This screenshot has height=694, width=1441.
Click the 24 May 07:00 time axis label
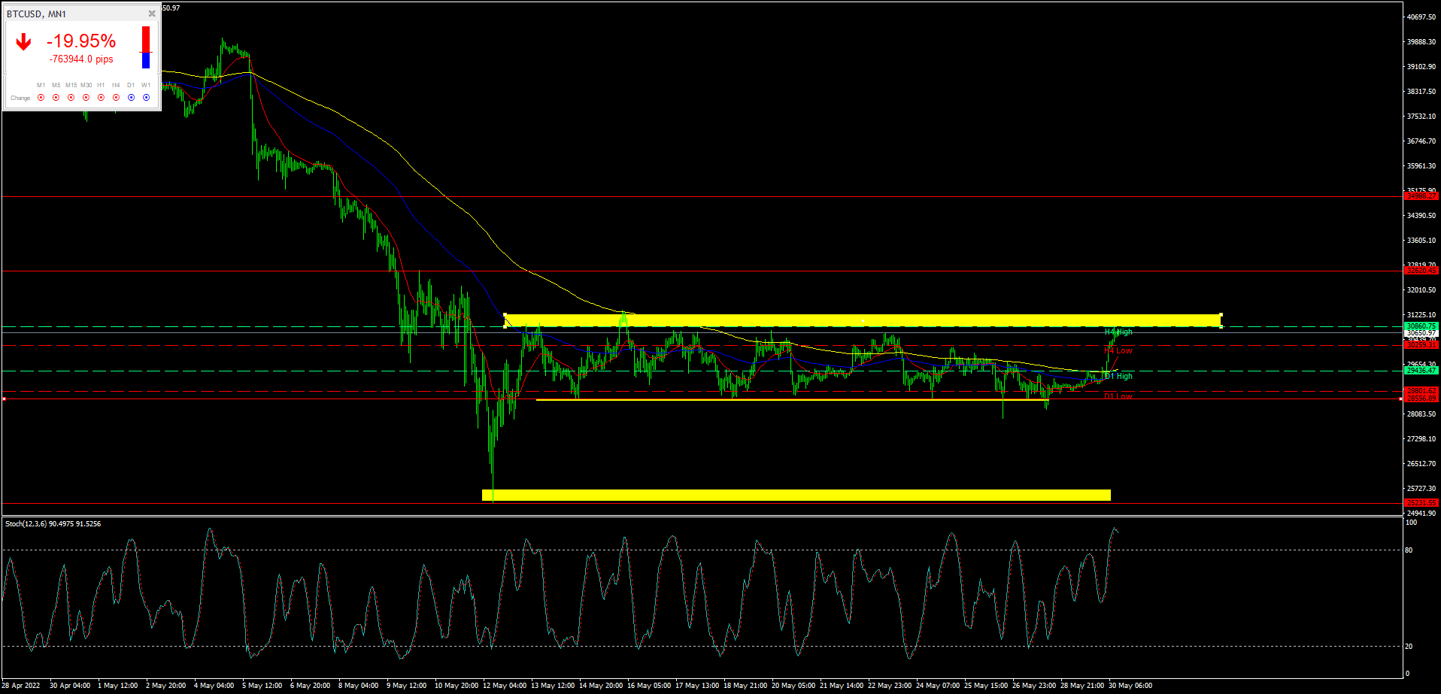(x=938, y=685)
